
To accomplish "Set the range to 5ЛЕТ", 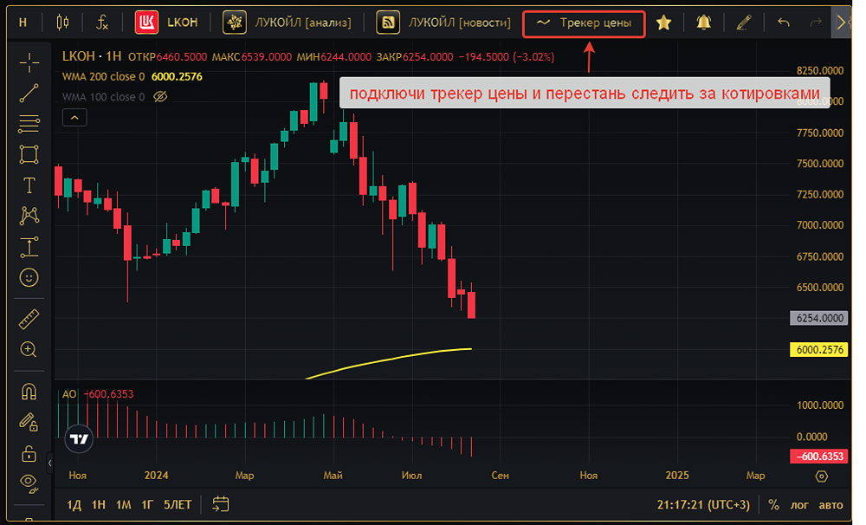I will [178, 504].
